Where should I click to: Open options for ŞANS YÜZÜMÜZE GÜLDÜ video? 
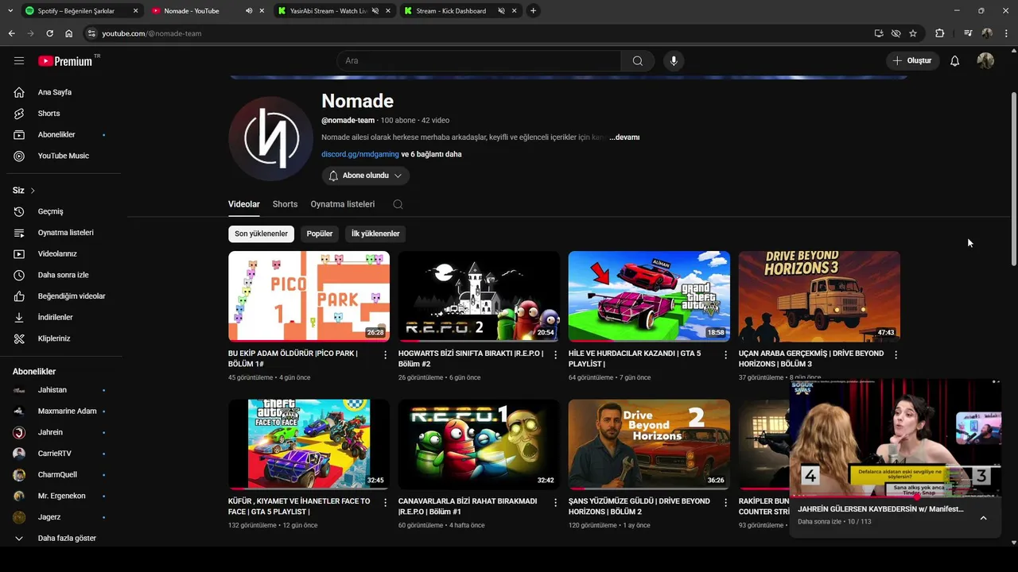point(725,503)
